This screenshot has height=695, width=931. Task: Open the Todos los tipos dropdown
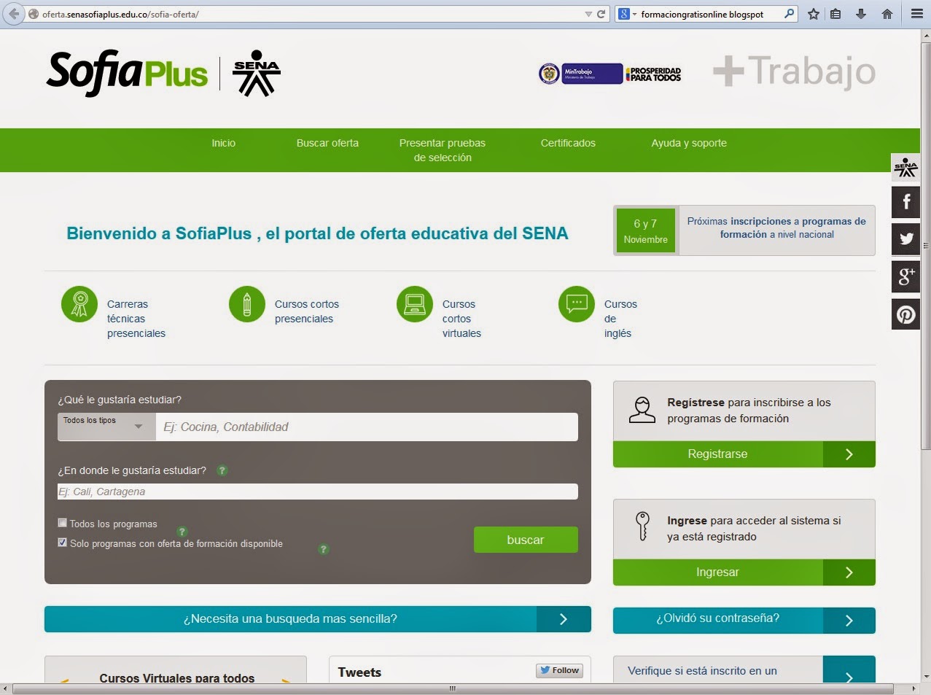[105, 427]
